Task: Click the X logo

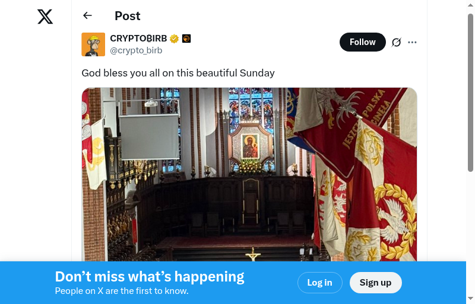Action: tap(45, 17)
